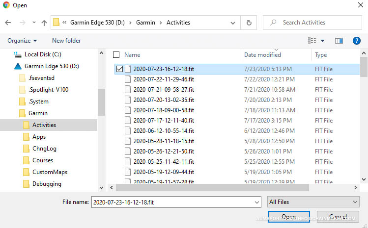Open recent locations dropdown arrow
Viewport: 368px width, 228px height.
pos(34,23)
